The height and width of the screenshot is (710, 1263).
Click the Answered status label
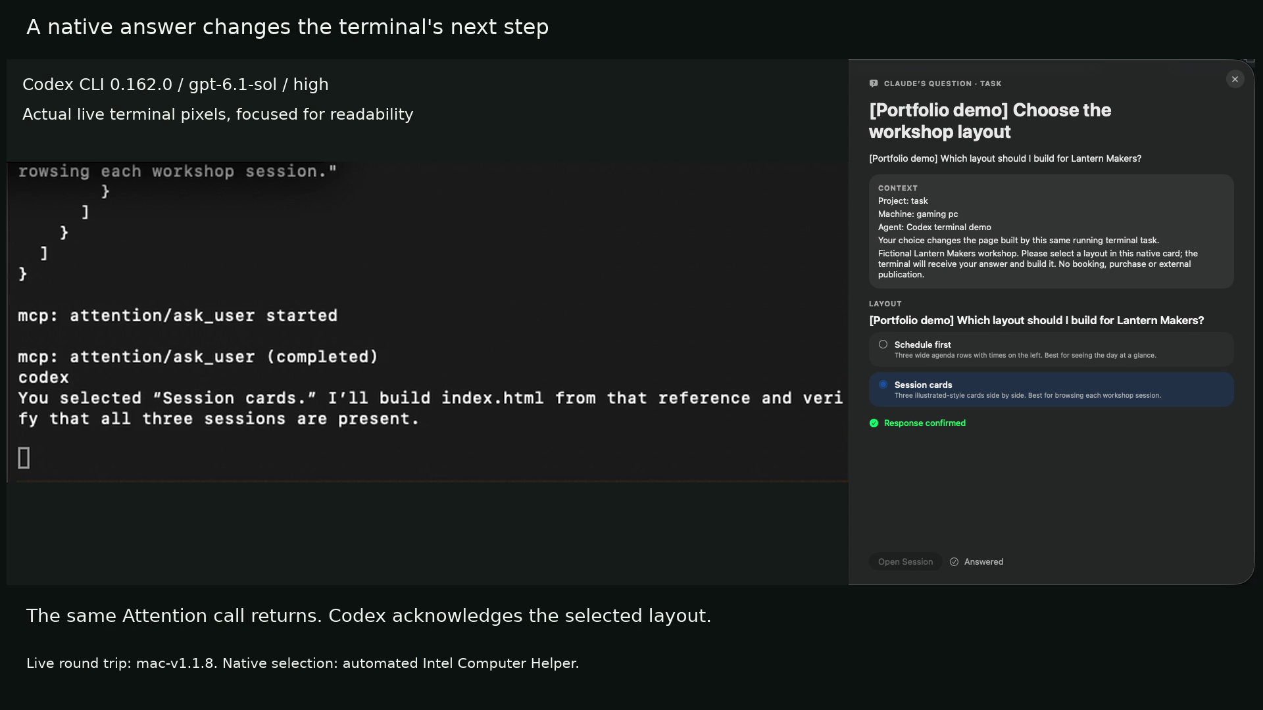point(983,562)
